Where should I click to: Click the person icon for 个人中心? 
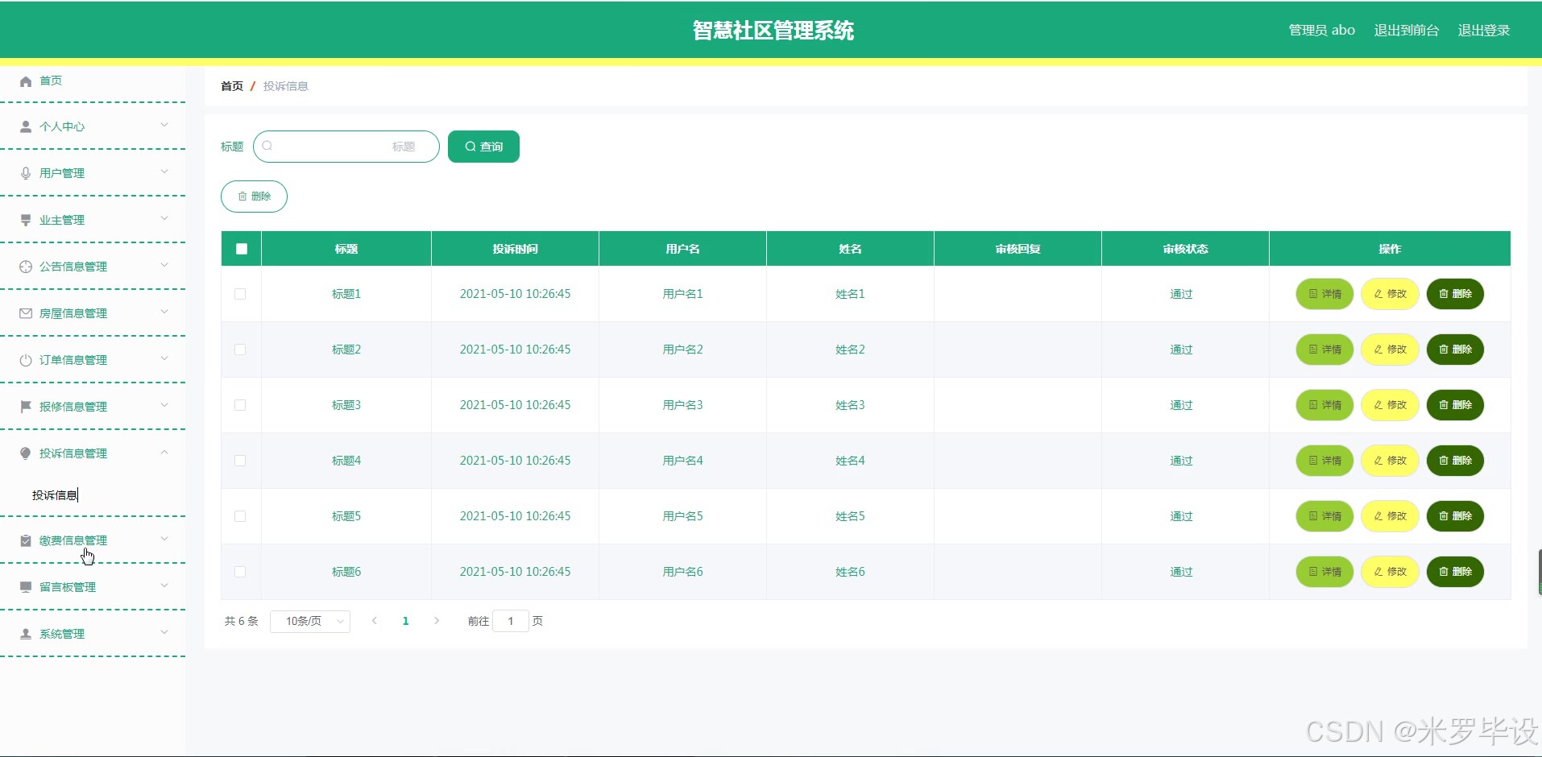[x=26, y=127]
